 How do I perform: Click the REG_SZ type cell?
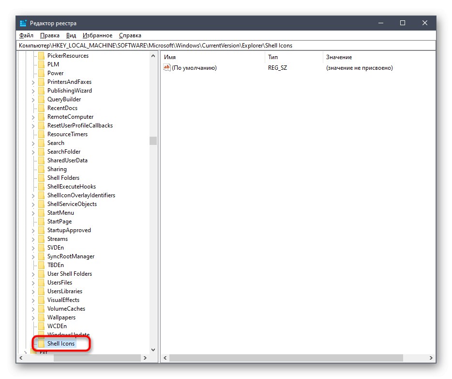277,67
